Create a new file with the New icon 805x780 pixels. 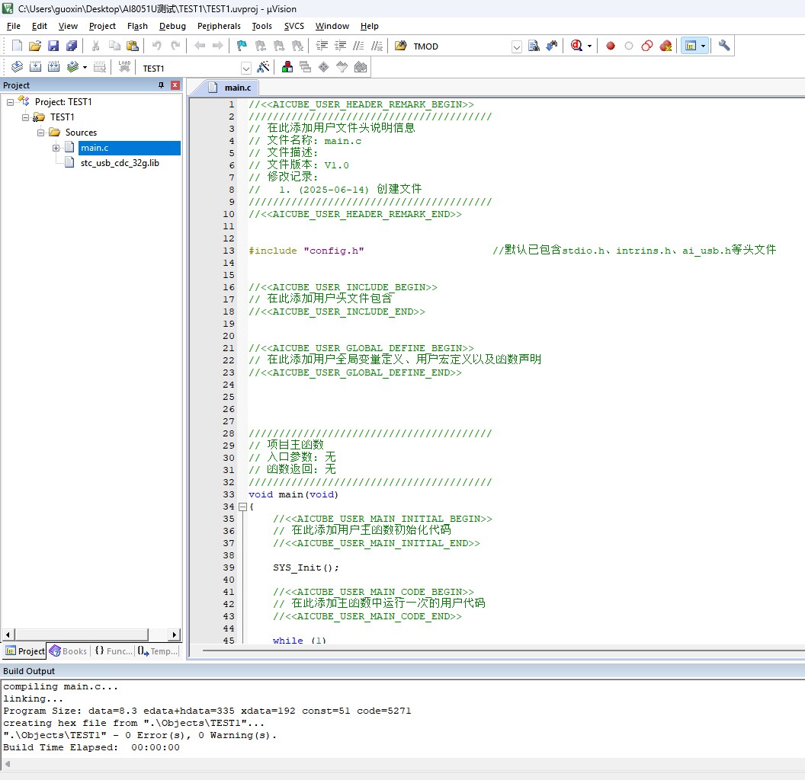point(17,46)
